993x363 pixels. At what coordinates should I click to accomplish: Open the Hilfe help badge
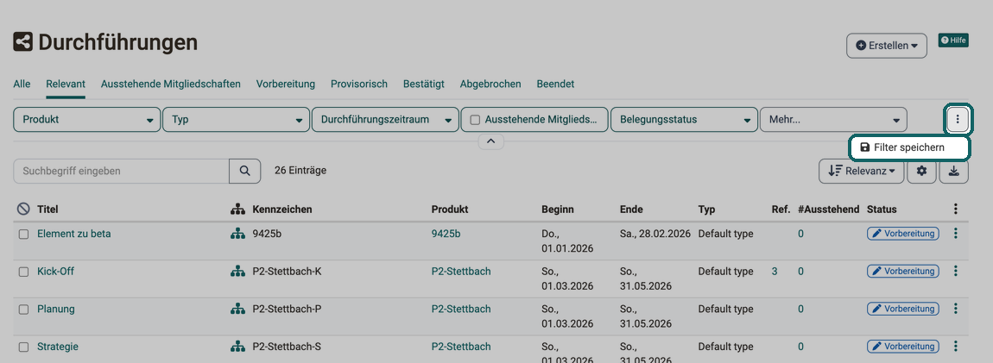953,41
